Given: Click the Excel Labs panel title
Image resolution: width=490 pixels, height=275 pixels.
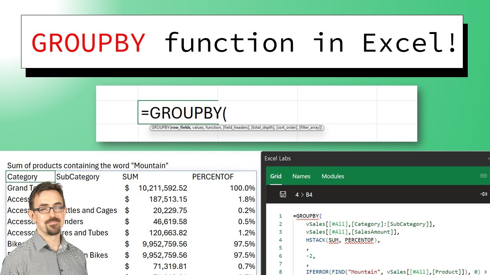Looking at the screenshot, I should click(278, 158).
